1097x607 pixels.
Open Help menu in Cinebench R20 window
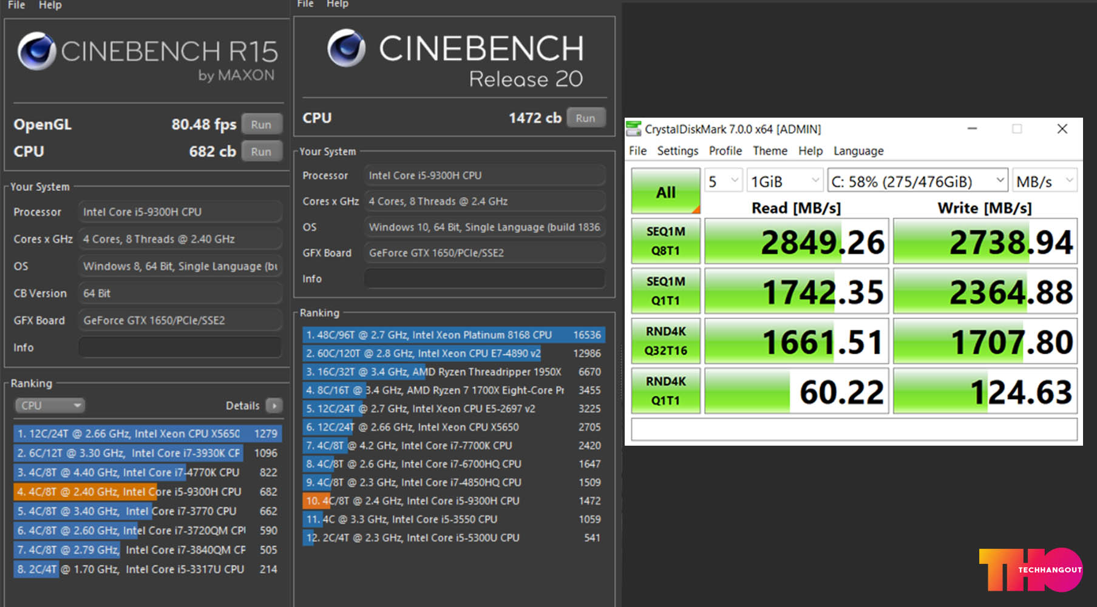coord(338,4)
